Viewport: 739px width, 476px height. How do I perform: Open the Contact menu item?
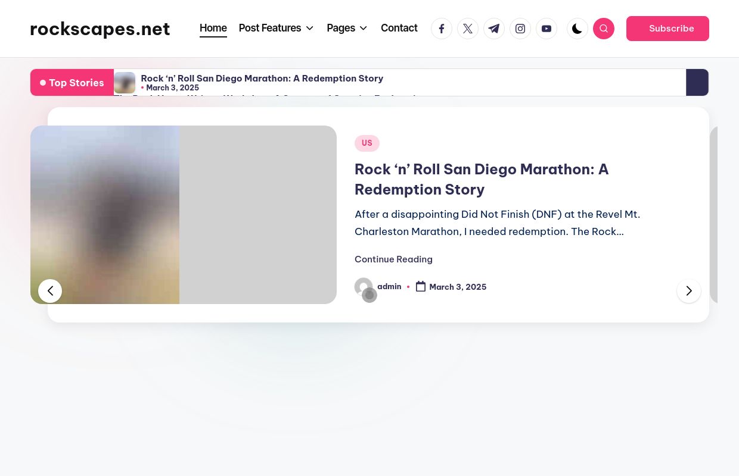pos(399,28)
